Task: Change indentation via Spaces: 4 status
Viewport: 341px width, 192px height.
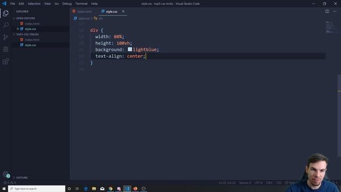Action: 245,182
